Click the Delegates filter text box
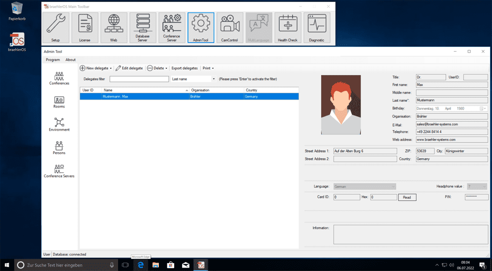The height and width of the screenshot is (271, 492). [x=139, y=79]
